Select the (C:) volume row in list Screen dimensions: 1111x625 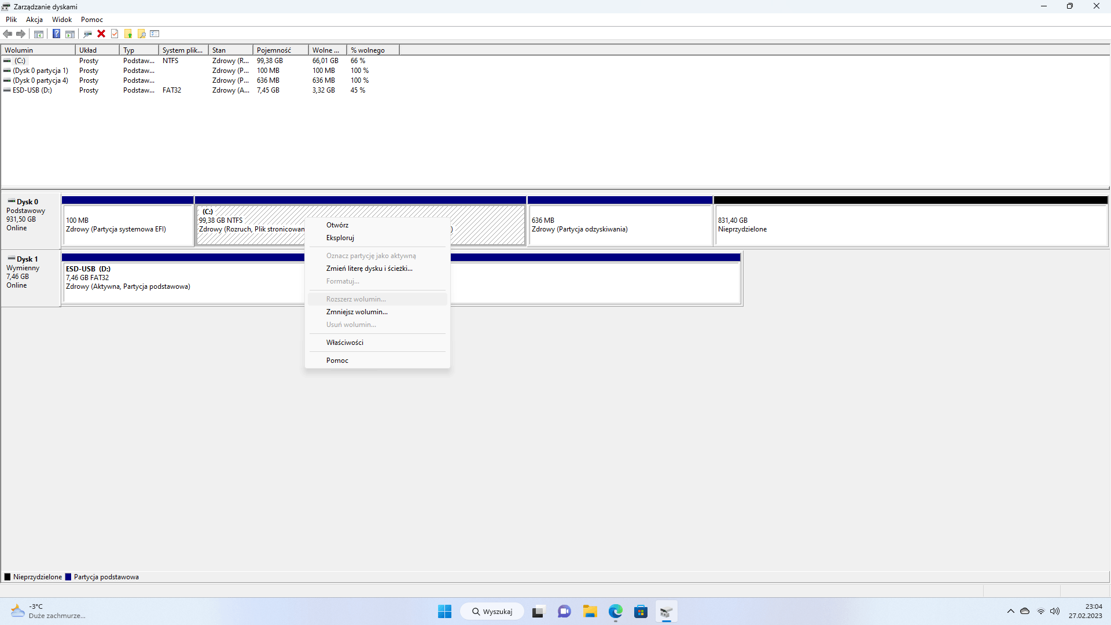tap(200, 61)
